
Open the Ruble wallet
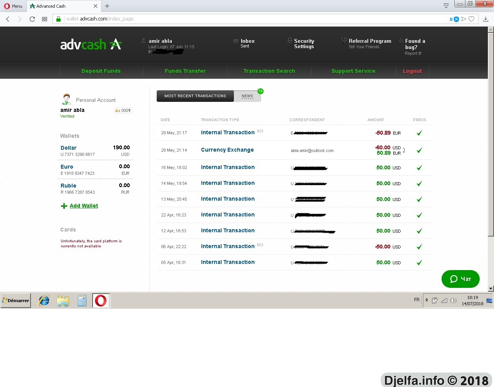(x=68, y=186)
